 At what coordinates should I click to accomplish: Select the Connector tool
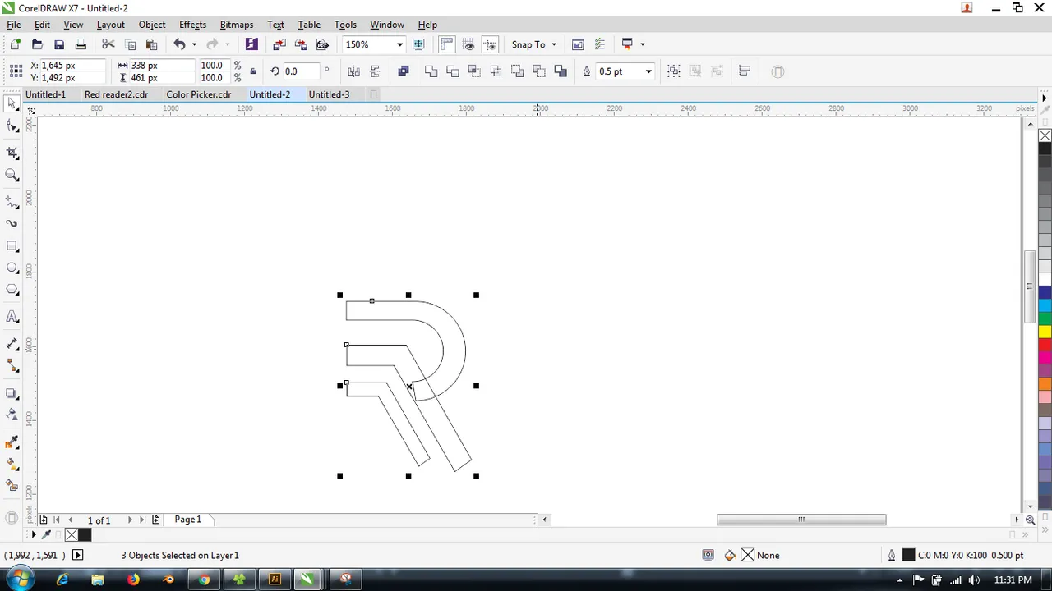[x=12, y=366]
